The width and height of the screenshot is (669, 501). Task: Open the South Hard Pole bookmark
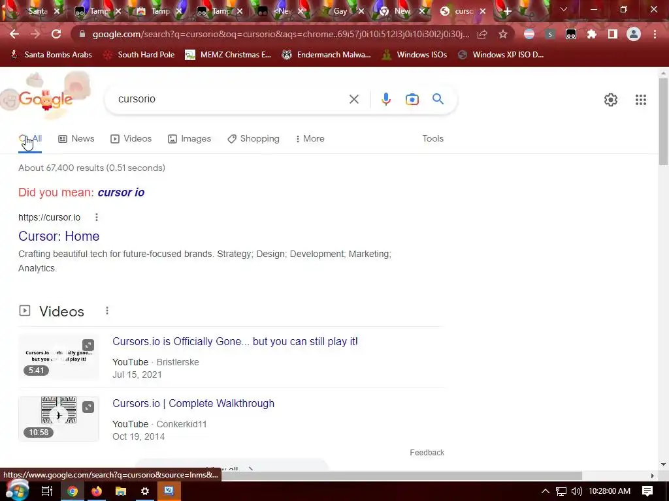[139, 55]
